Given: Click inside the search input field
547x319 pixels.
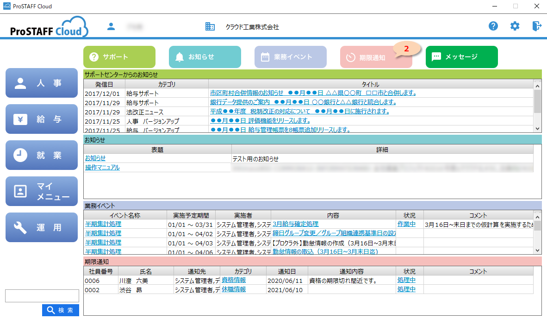Looking at the screenshot, I should tap(42, 295).
